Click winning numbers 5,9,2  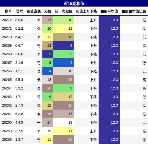pos(19,88)
